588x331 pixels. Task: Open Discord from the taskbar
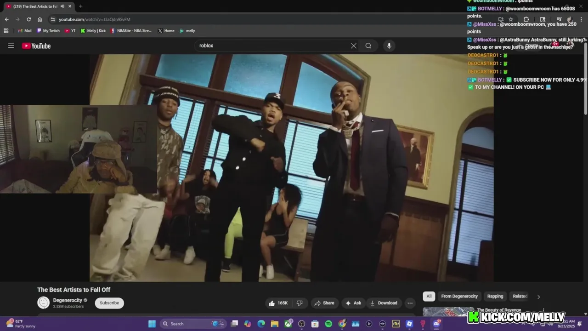(436, 324)
